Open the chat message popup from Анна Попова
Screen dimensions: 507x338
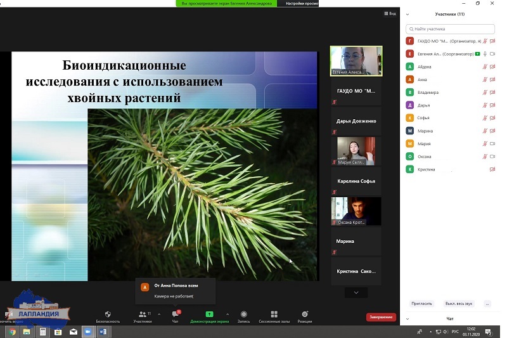point(176,291)
